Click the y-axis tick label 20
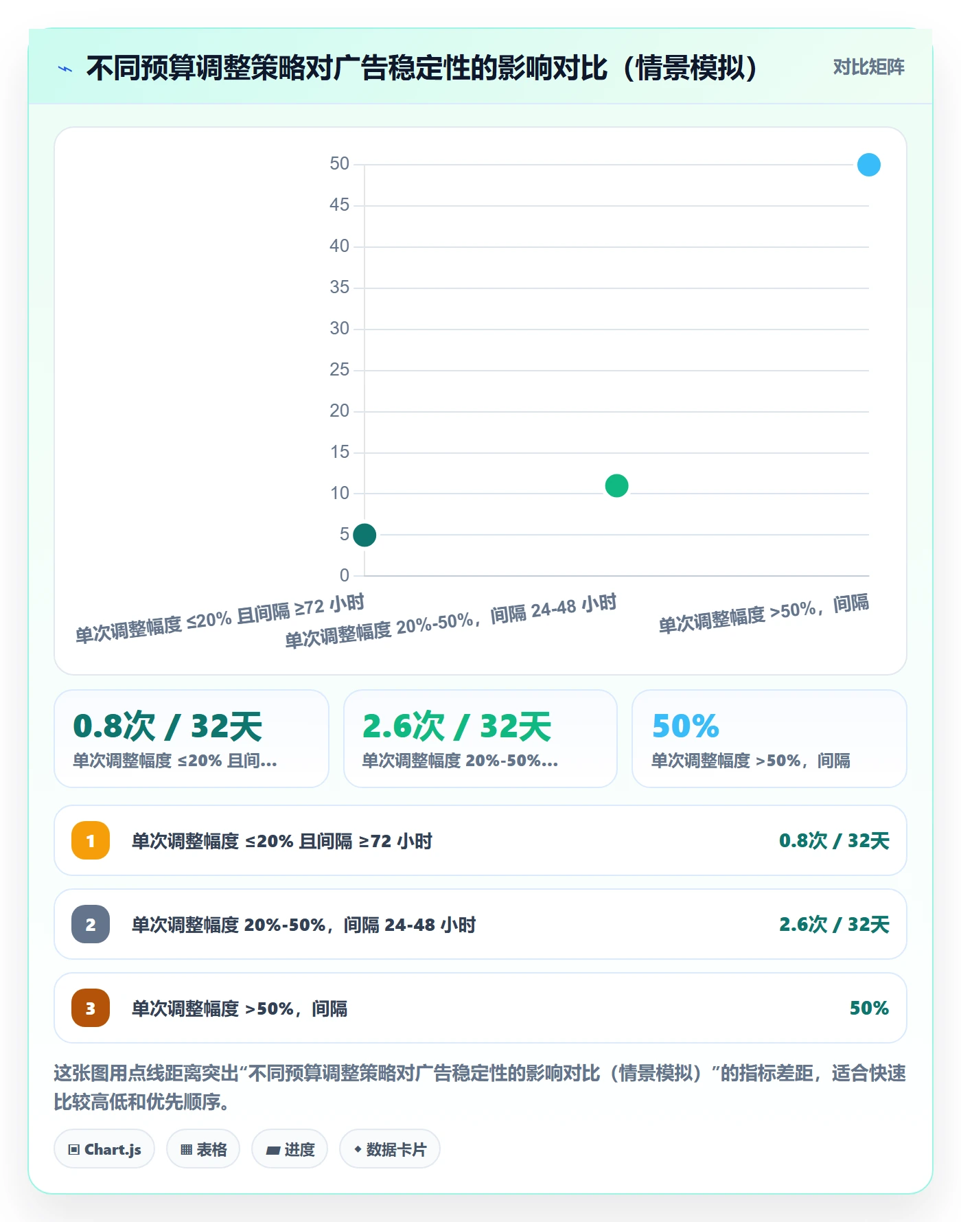Viewport: 961px width, 1222px height. tap(339, 411)
